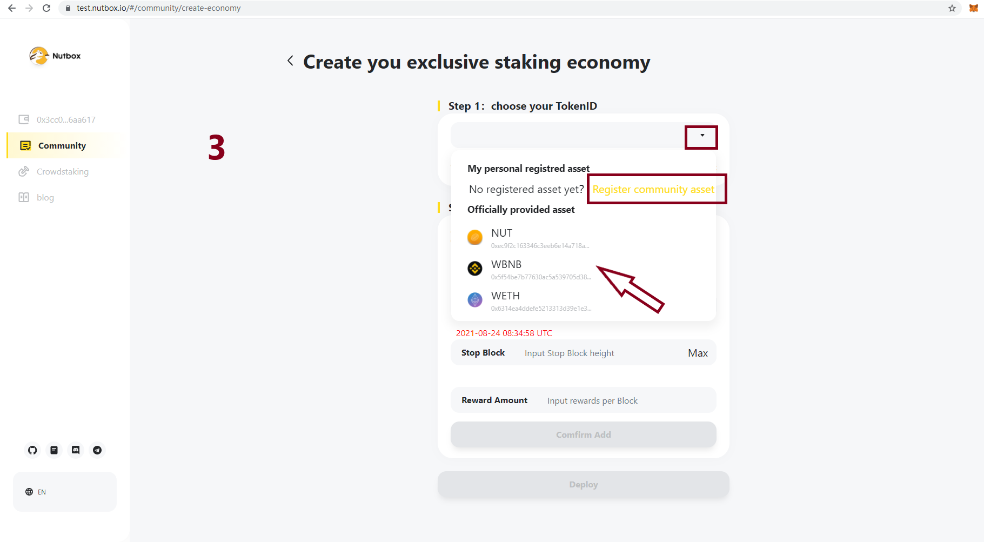984x542 pixels.
Task: Click Max in the Stop Block field
Action: tap(698, 353)
